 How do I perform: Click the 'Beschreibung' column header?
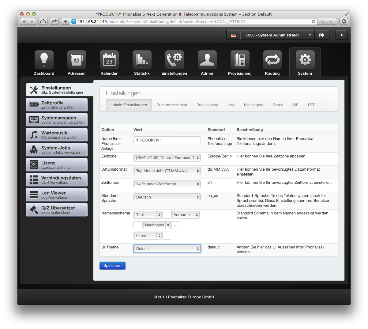pos(250,130)
